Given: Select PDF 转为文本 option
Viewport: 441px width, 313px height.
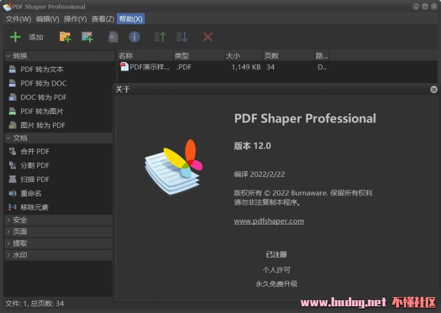Looking at the screenshot, I should [42, 69].
